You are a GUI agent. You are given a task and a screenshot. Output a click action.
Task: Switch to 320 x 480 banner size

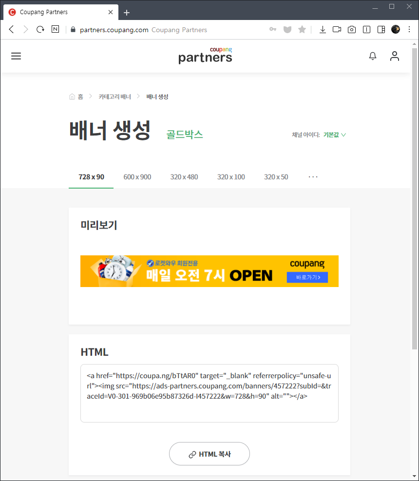(x=184, y=177)
